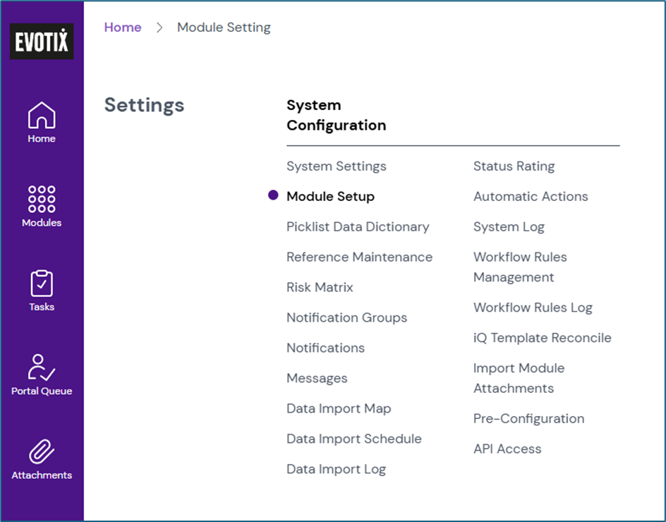Viewport: 666px width, 522px height.
Task: Click the Attachments paperclip icon
Action: click(42, 451)
